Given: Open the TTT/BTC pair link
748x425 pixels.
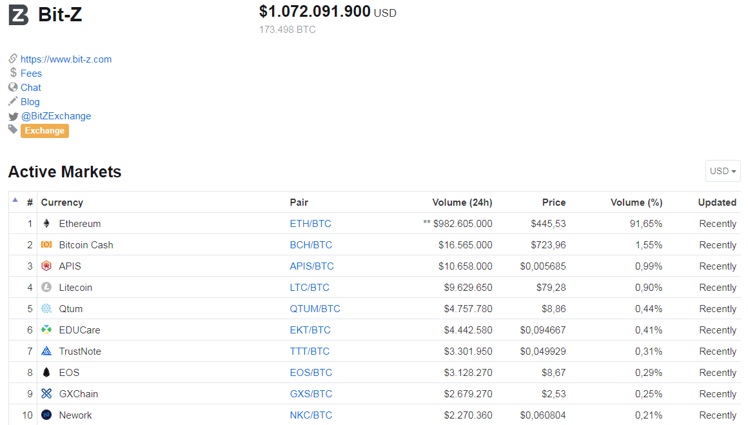Looking at the screenshot, I should [x=310, y=351].
